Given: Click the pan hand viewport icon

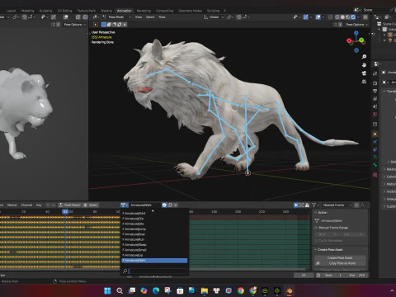Looking at the screenshot, I should pyautogui.click(x=364, y=65).
